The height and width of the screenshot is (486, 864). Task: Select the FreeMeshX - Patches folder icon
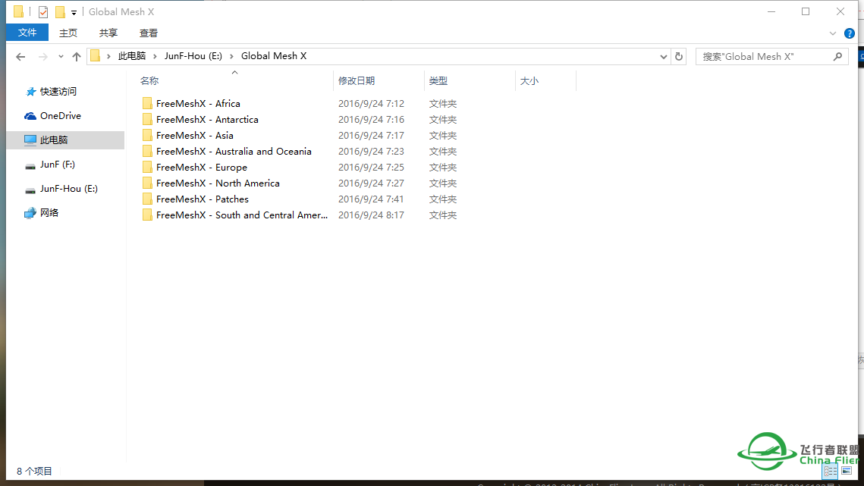147,199
